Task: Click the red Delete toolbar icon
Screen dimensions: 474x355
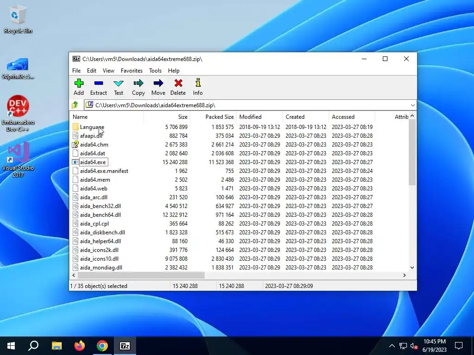Action: click(178, 83)
